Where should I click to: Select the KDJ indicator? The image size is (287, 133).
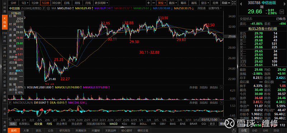click(124, 124)
